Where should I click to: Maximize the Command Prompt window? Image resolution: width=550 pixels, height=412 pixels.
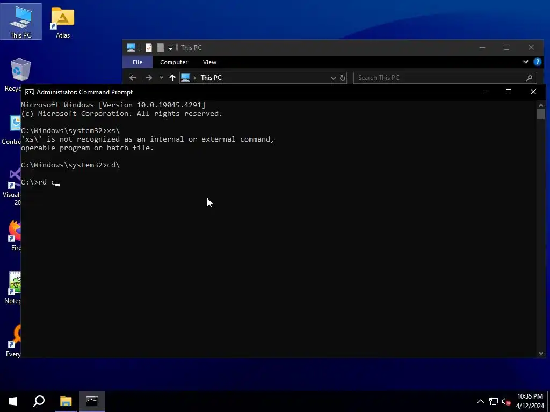(x=509, y=92)
